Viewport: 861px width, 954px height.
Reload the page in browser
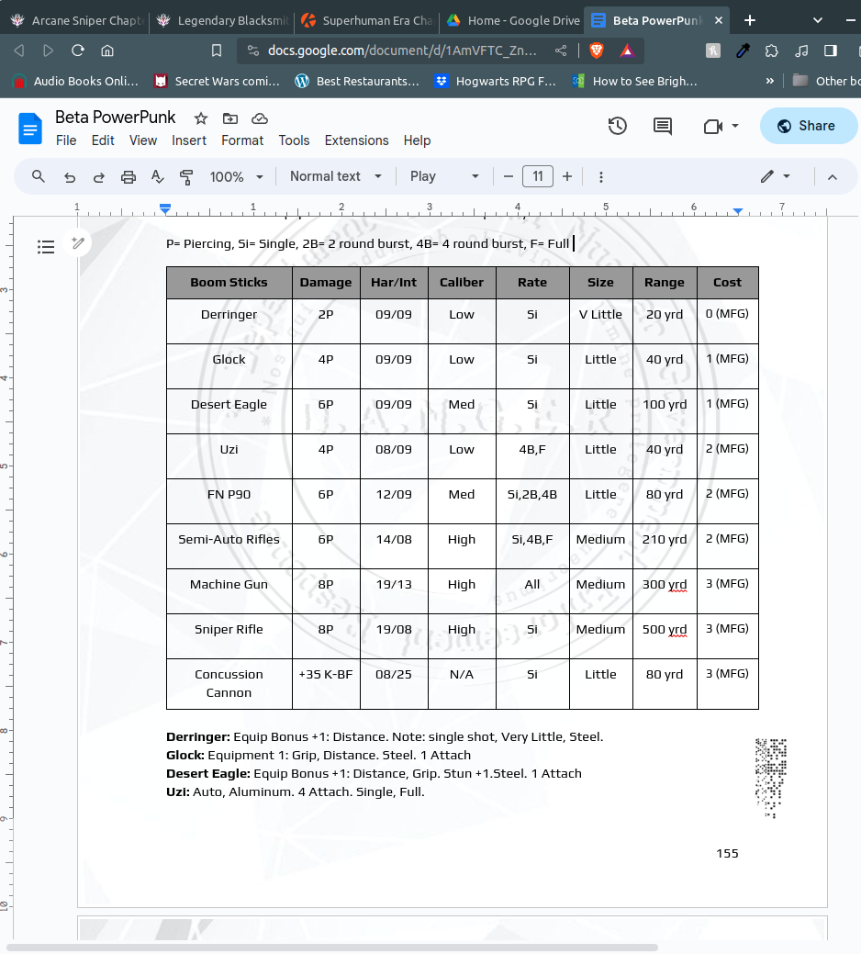click(x=78, y=51)
